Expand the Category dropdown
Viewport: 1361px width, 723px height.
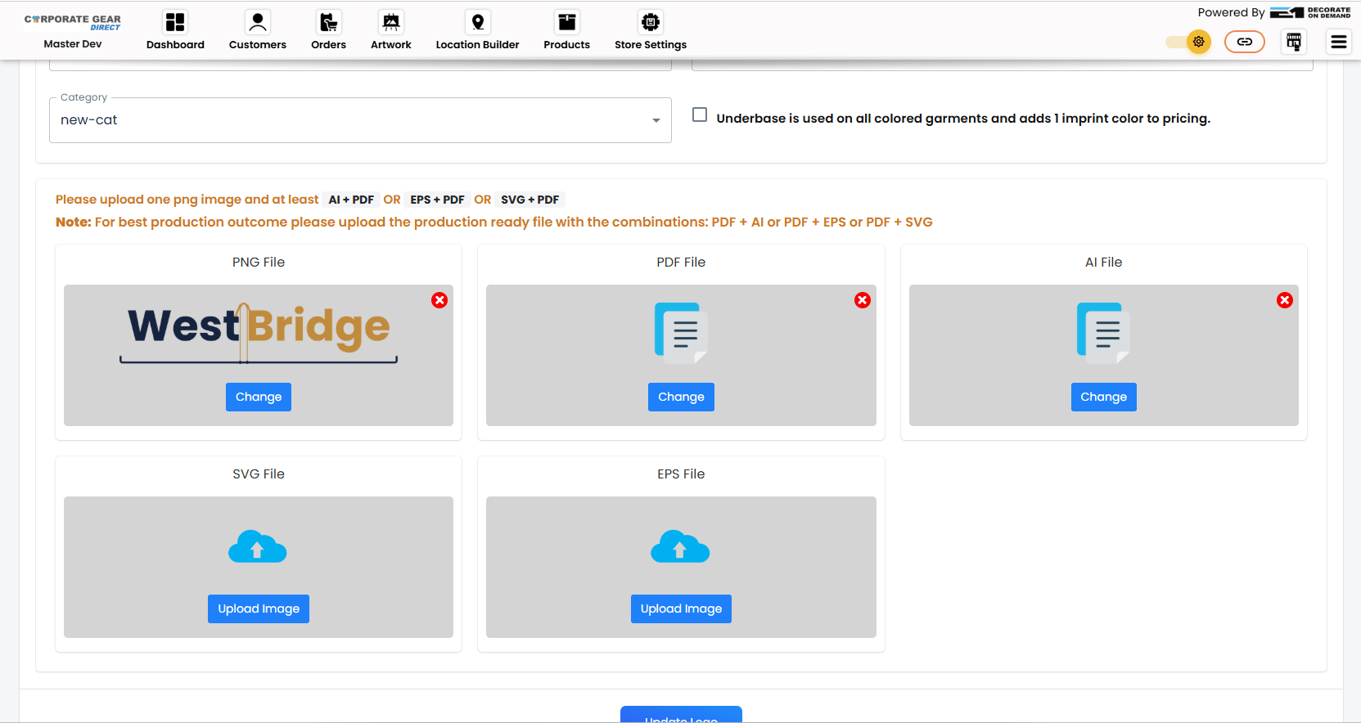(360, 120)
